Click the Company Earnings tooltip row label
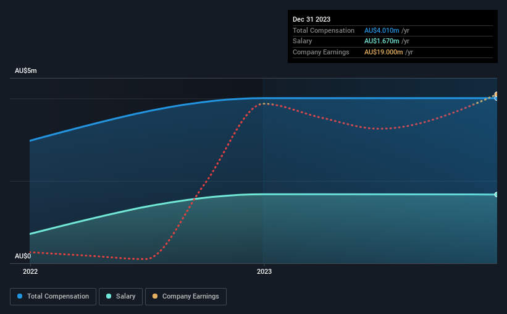 (x=321, y=52)
